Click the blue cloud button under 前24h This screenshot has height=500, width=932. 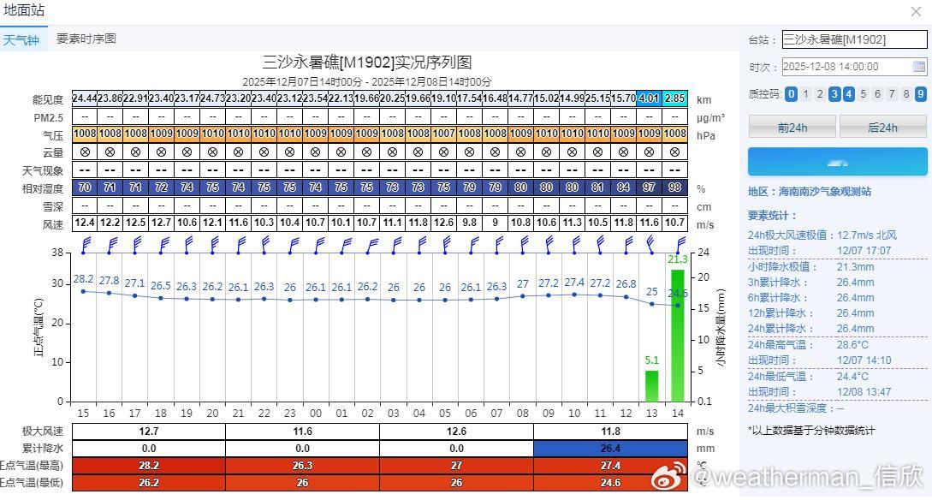[837, 162]
